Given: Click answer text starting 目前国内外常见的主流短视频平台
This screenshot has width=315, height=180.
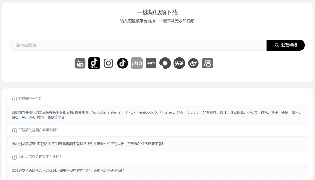Looking at the screenshot, I should [x=156, y=115].
